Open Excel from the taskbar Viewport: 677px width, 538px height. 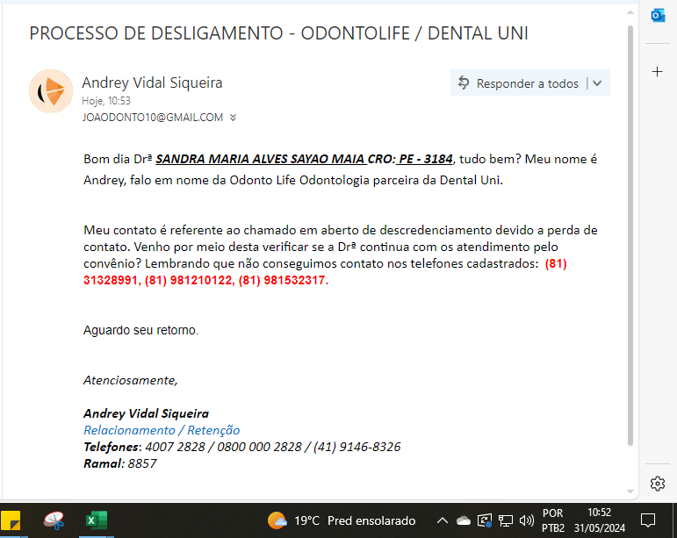(97, 520)
